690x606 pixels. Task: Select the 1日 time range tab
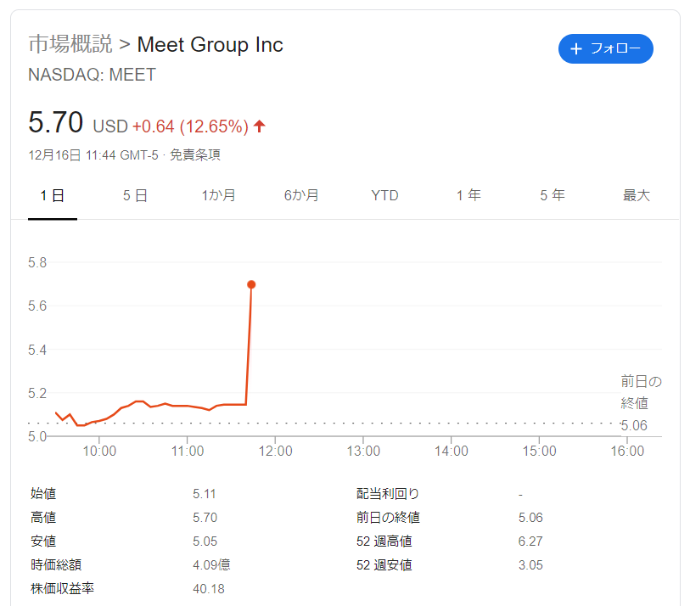click(x=53, y=196)
